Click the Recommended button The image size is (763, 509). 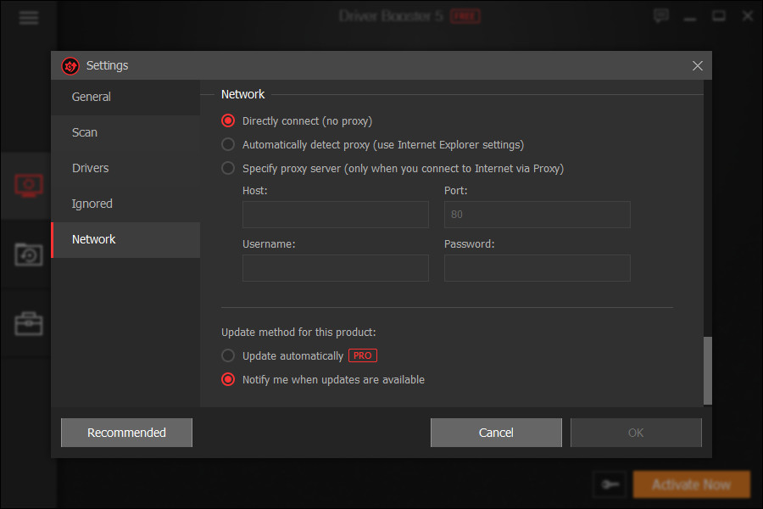[125, 432]
